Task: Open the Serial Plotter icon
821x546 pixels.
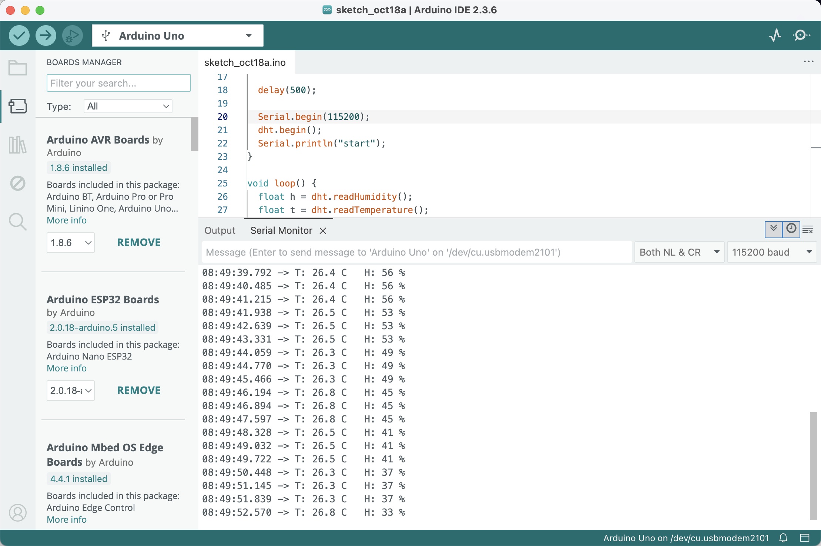Action: (775, 35)
